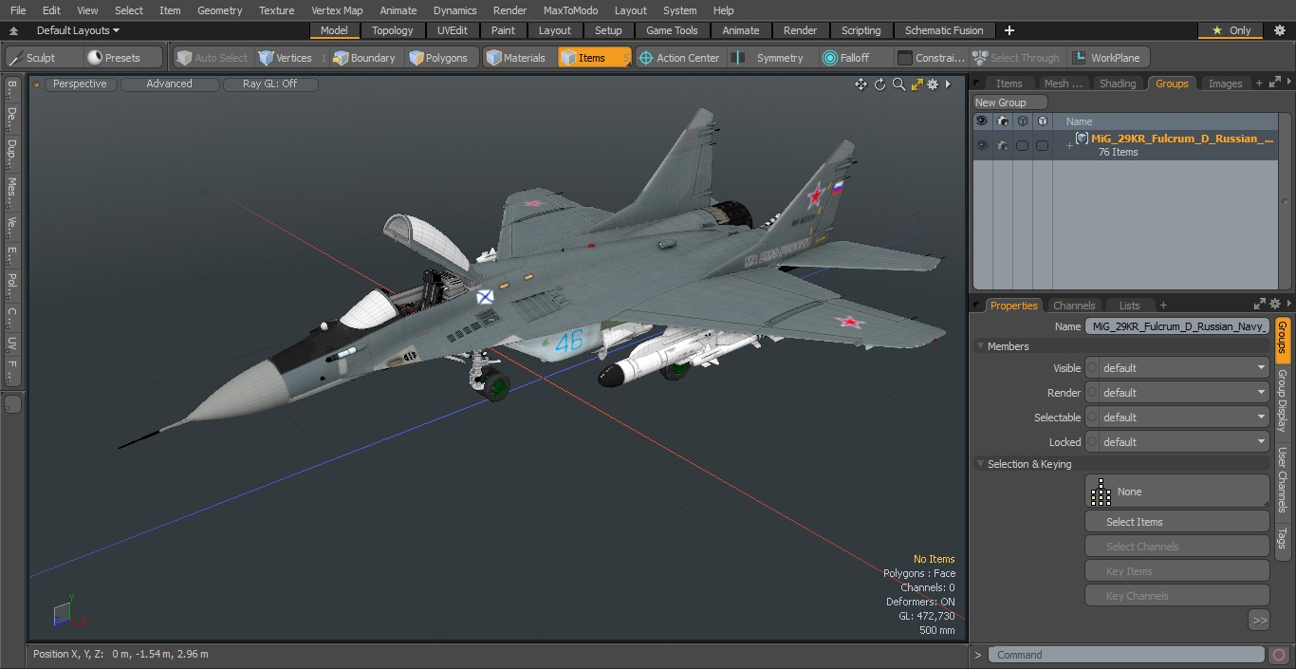Open the Group Display vertical tab
Screen dimensions: 1296x669
(x=1282, y=400)
